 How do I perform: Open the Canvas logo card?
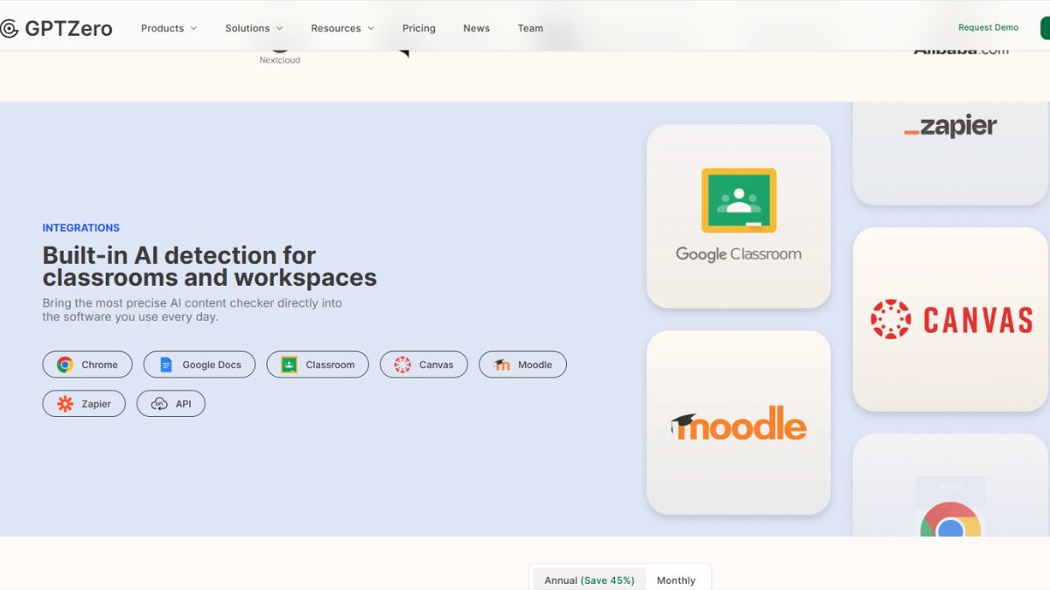click(x=950, y=319)
